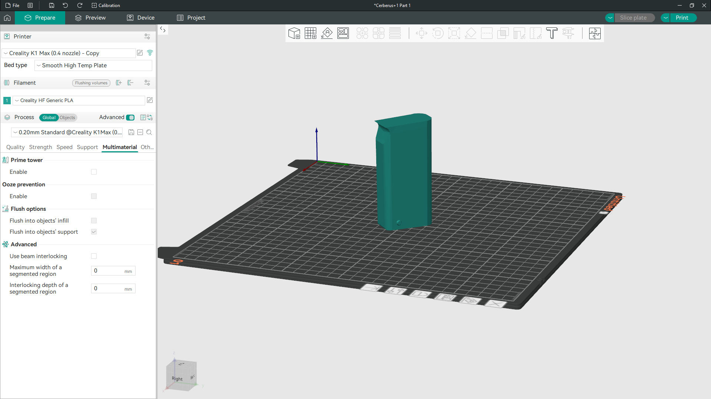Open the Assembly view puzzle icon
711x399 pixels.
[x=594, y=33]
